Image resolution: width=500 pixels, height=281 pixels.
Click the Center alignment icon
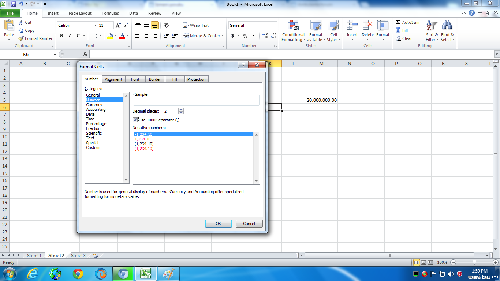146,36
